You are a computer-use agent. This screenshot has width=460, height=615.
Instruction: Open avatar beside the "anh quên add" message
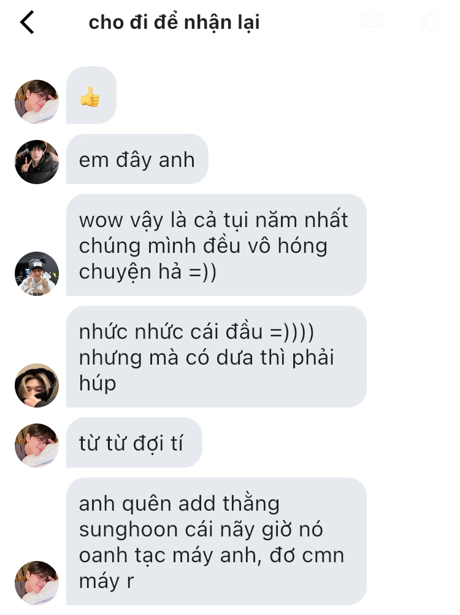tap(37, 583)
